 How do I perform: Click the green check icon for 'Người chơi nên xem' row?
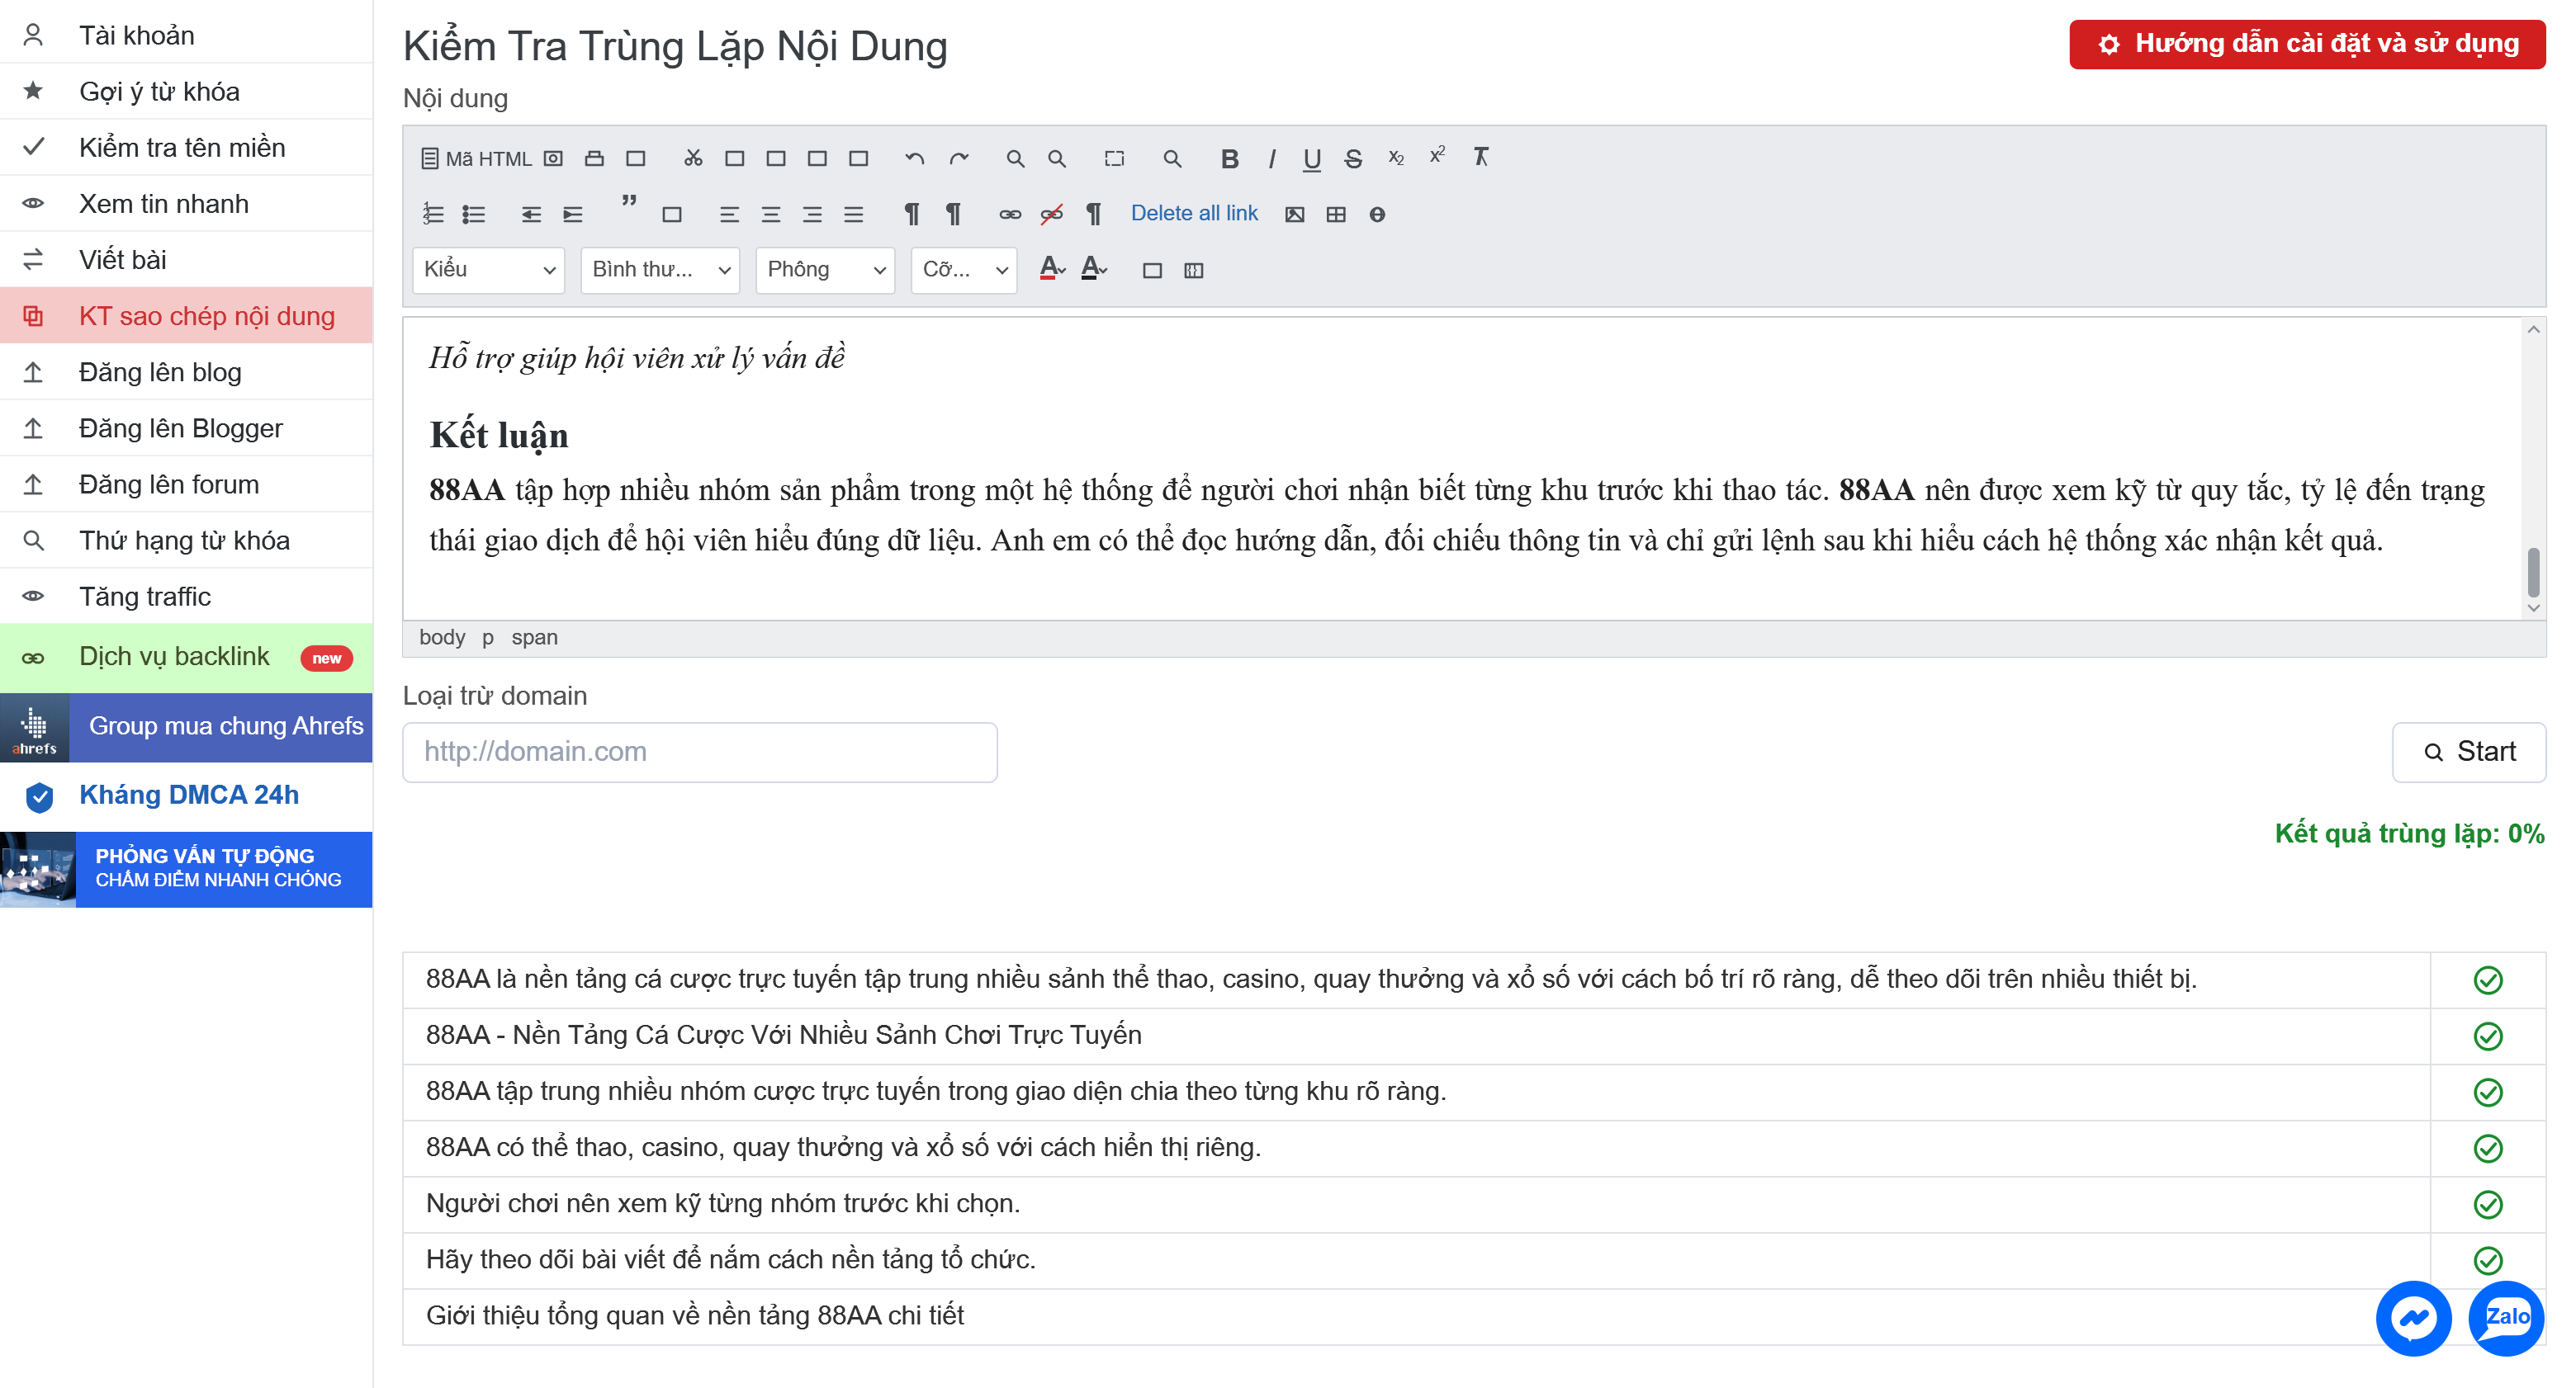2488,1204
